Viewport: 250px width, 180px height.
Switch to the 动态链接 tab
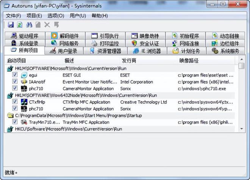click(225, 36)
